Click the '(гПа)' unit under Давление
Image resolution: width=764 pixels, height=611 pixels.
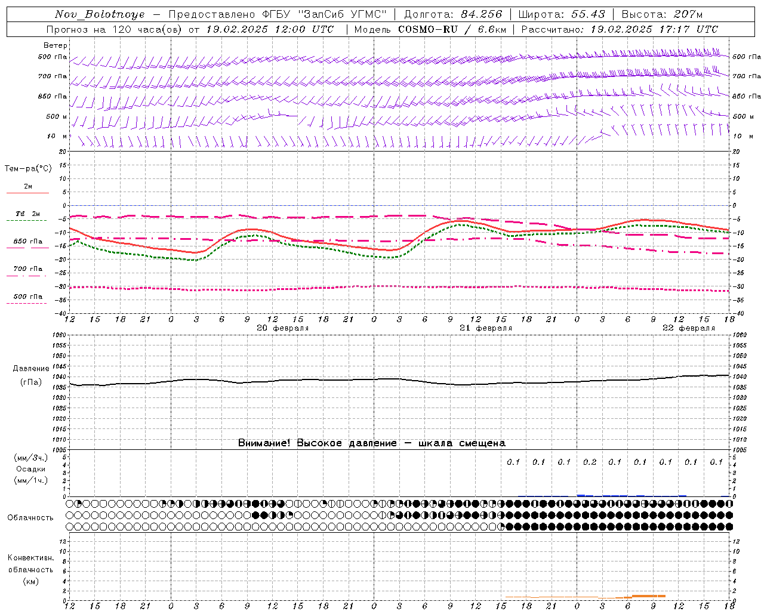click(x=31, y=382)
